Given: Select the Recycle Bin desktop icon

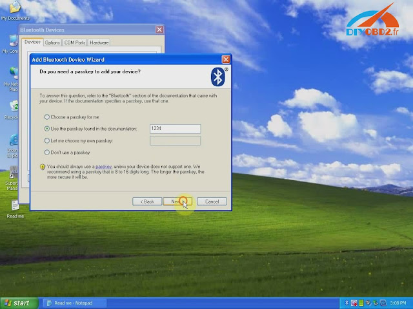Looking at the screenshot, I should coord(12,110).
